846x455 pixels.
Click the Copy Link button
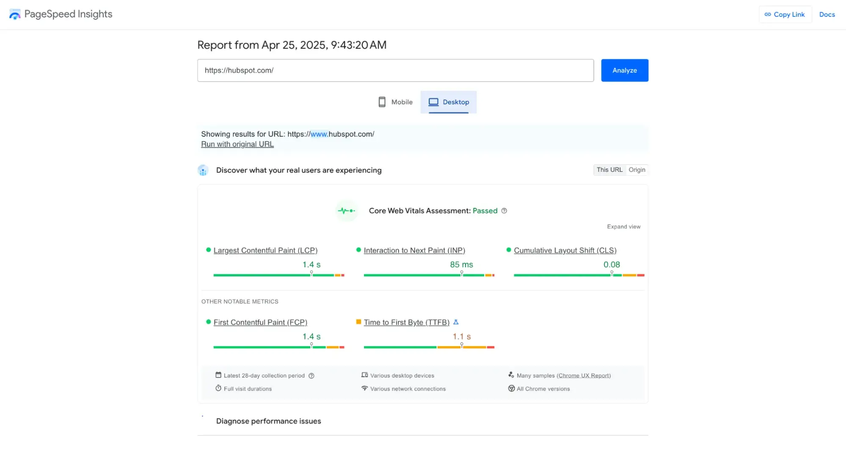click(x=785, y=14)
